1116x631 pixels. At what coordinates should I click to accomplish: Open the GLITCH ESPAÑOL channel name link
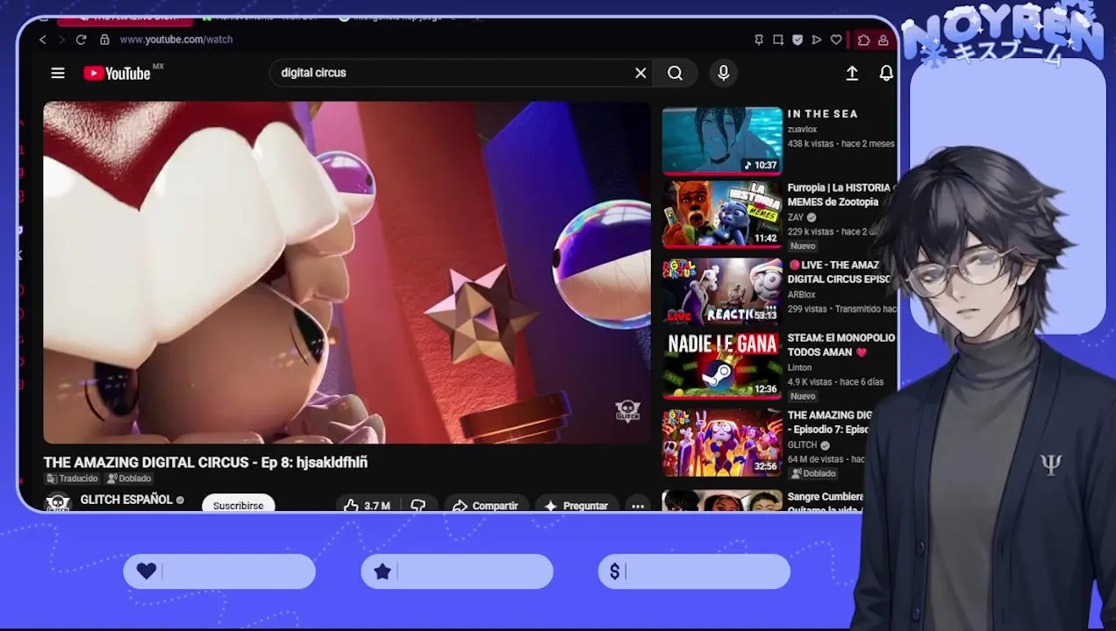126,500
